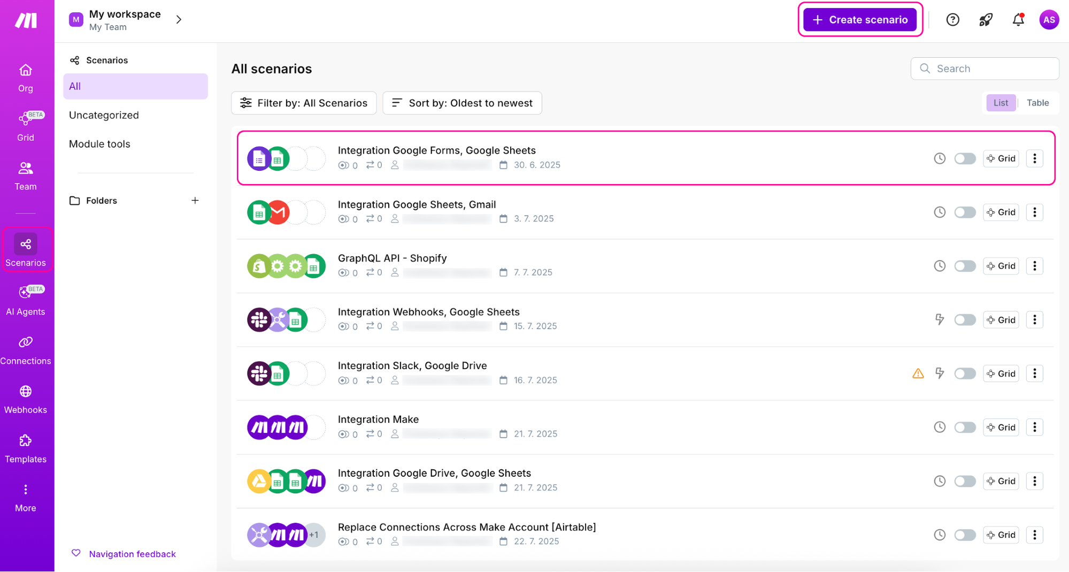Open the Filter by: All Scenarios dropdown
This screenshot has height=572, width=1069.
click(x=304, y=103)
